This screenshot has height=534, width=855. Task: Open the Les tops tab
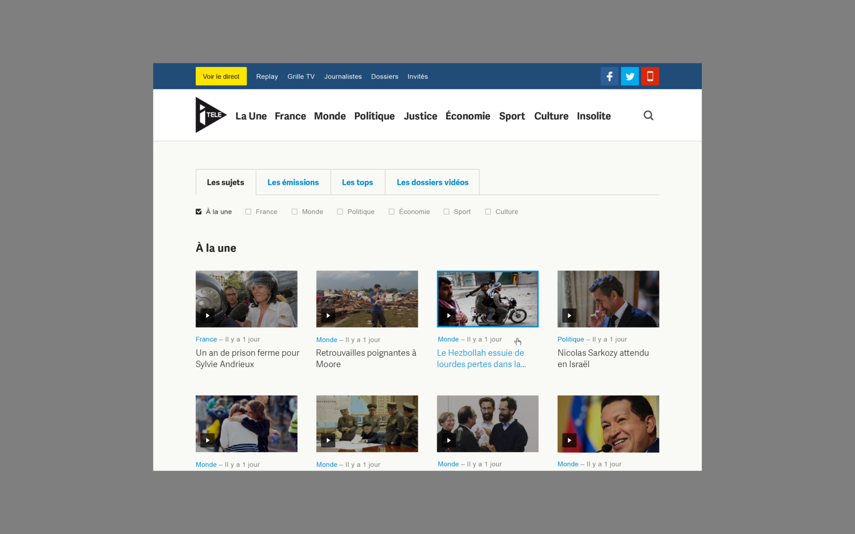[357, 182]
